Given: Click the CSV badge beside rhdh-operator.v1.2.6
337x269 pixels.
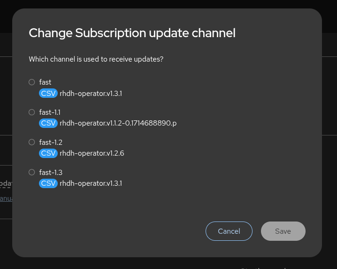Looking at the screenshot, I should pyautogui.click(x=48, y=153).
